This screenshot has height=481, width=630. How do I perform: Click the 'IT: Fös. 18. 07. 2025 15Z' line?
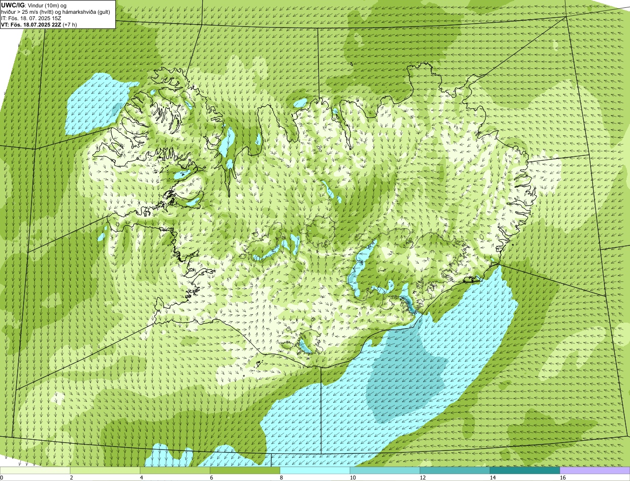click(x=31, y=18)
